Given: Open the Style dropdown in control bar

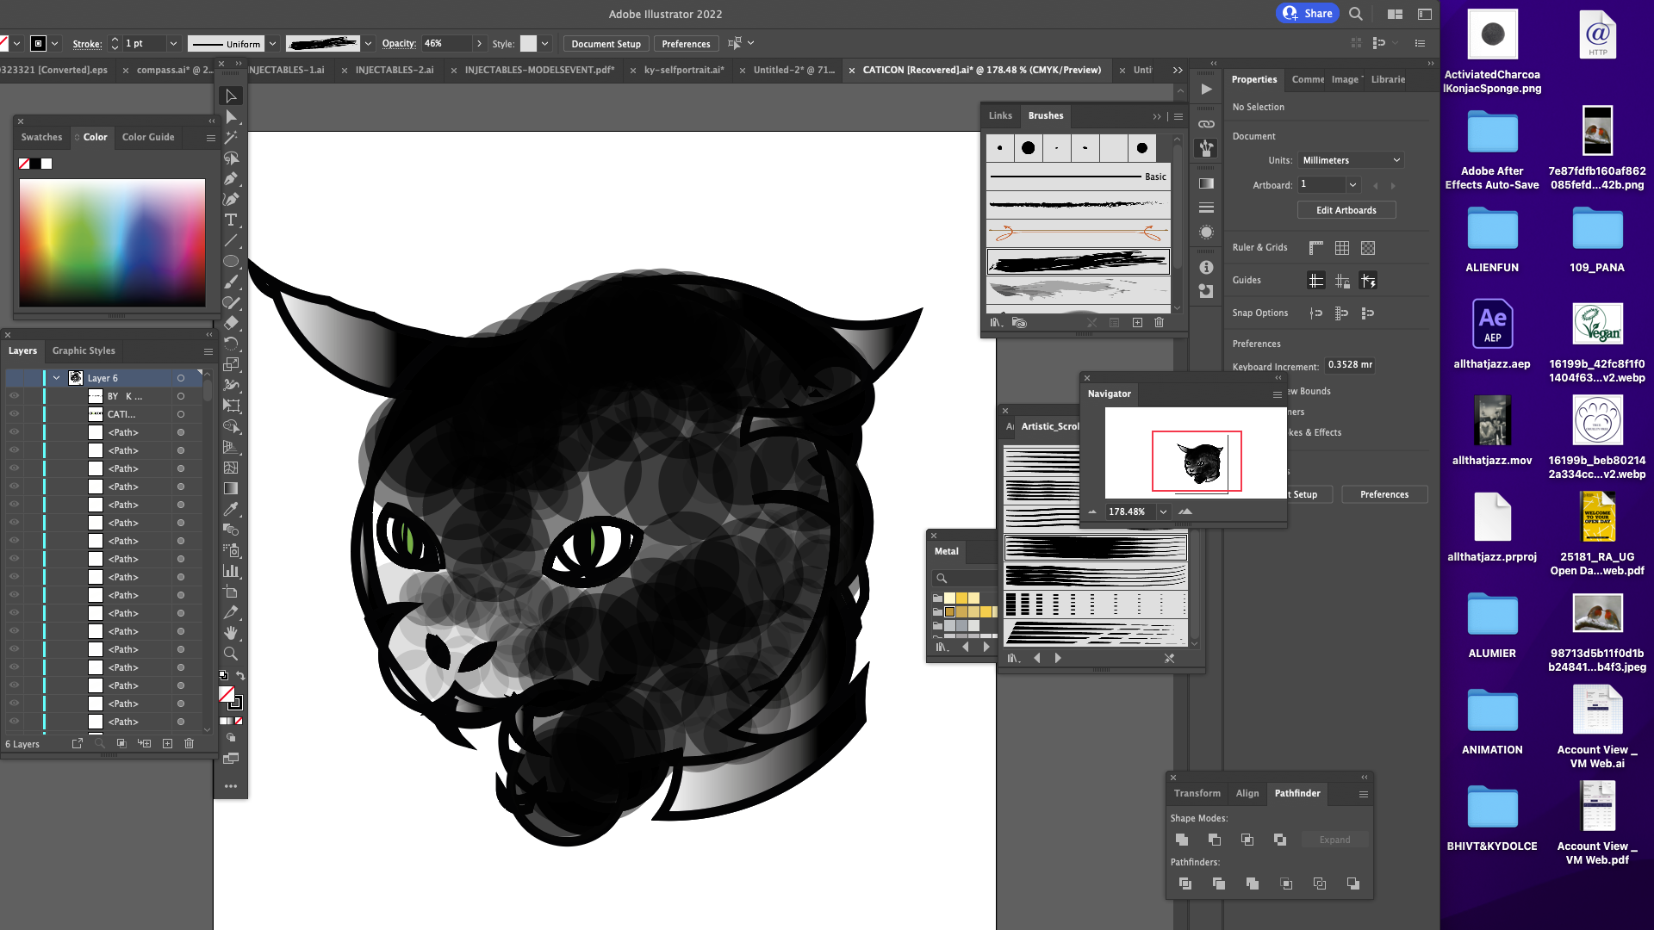Looking at the screenshot, I should 544,44.
